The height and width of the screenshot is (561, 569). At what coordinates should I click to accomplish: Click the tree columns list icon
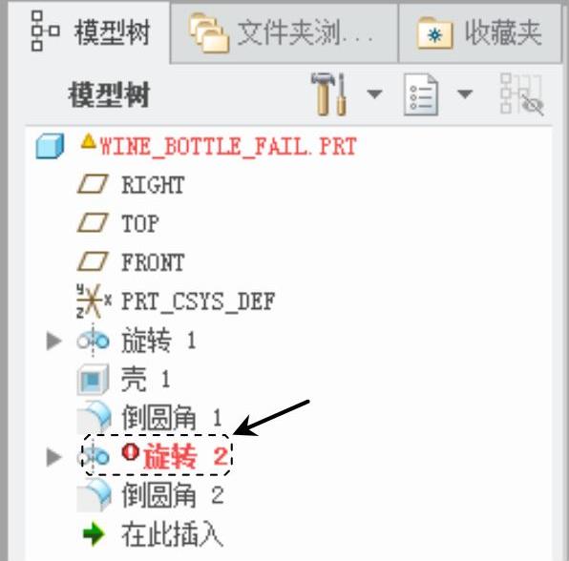[x=421, y=94]
